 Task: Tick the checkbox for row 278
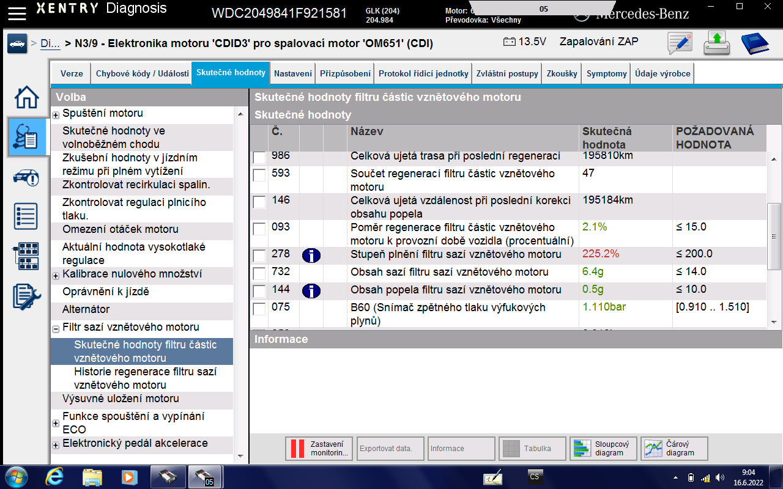pyautogui.click(x=259, y=256)
